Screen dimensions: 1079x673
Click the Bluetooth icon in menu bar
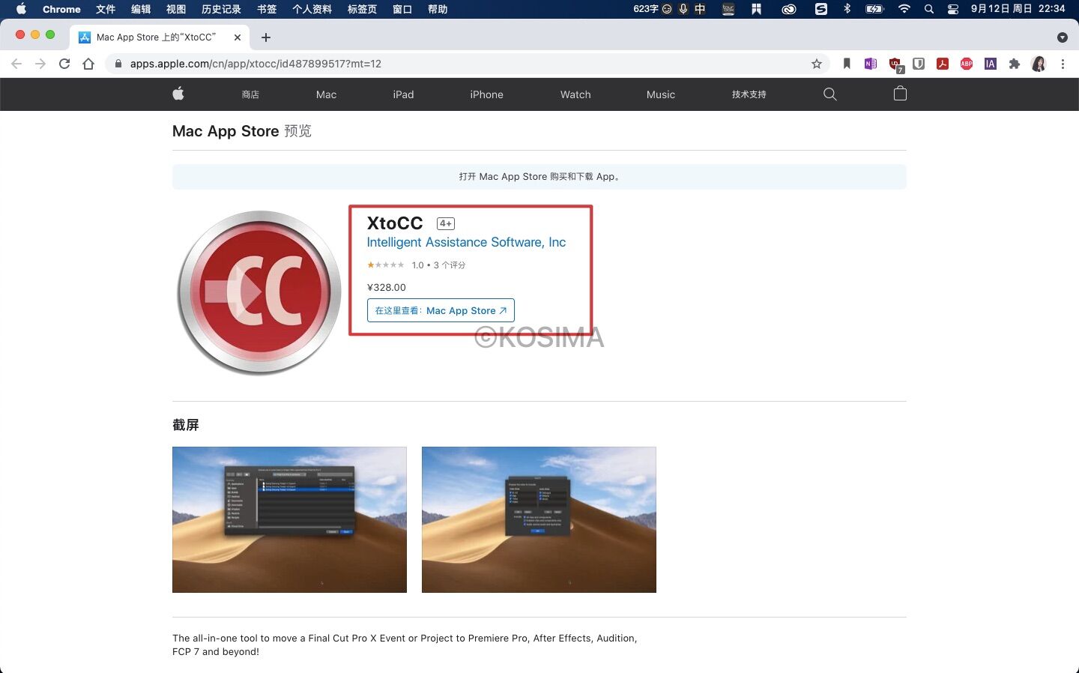coord(847,9)
